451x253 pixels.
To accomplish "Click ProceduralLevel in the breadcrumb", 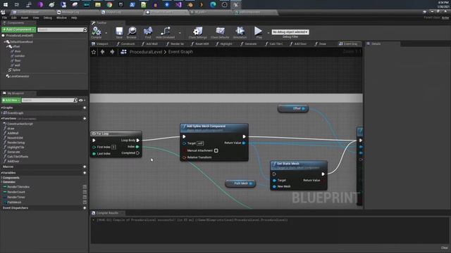I will coord(146,52).
